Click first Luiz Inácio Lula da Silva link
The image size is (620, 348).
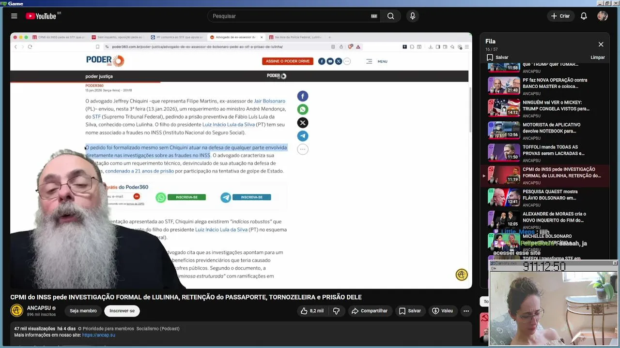click(228, 125)
